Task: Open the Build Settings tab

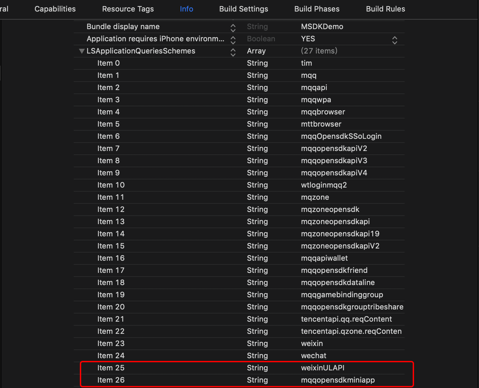Action: 244,9
